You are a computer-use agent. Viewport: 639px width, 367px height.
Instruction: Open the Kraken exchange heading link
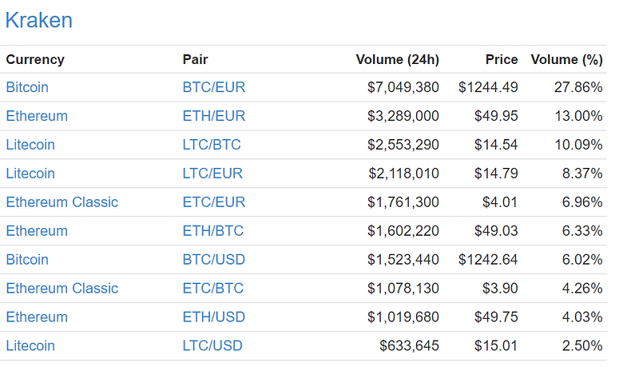38,20
